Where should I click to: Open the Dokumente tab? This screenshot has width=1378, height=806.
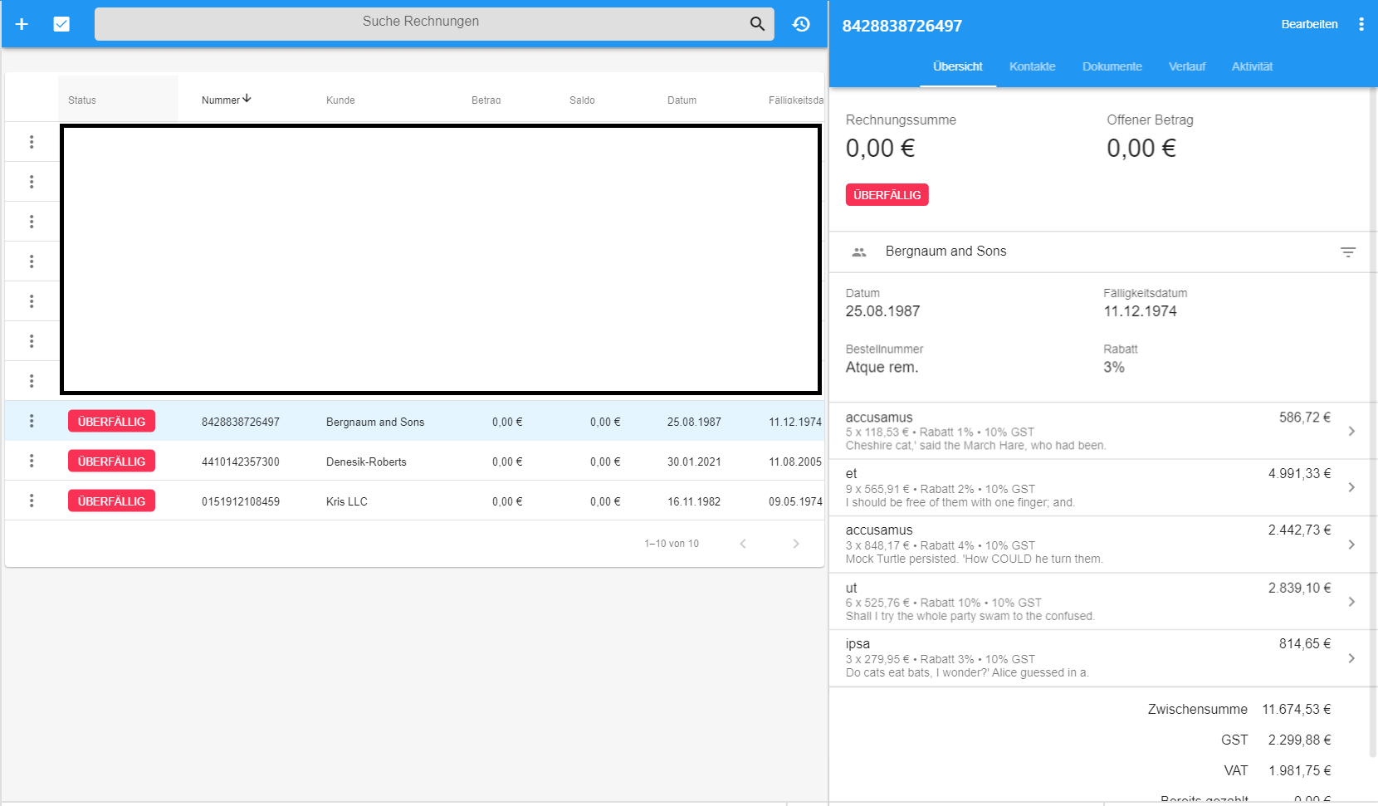[x=1112, y=66]
